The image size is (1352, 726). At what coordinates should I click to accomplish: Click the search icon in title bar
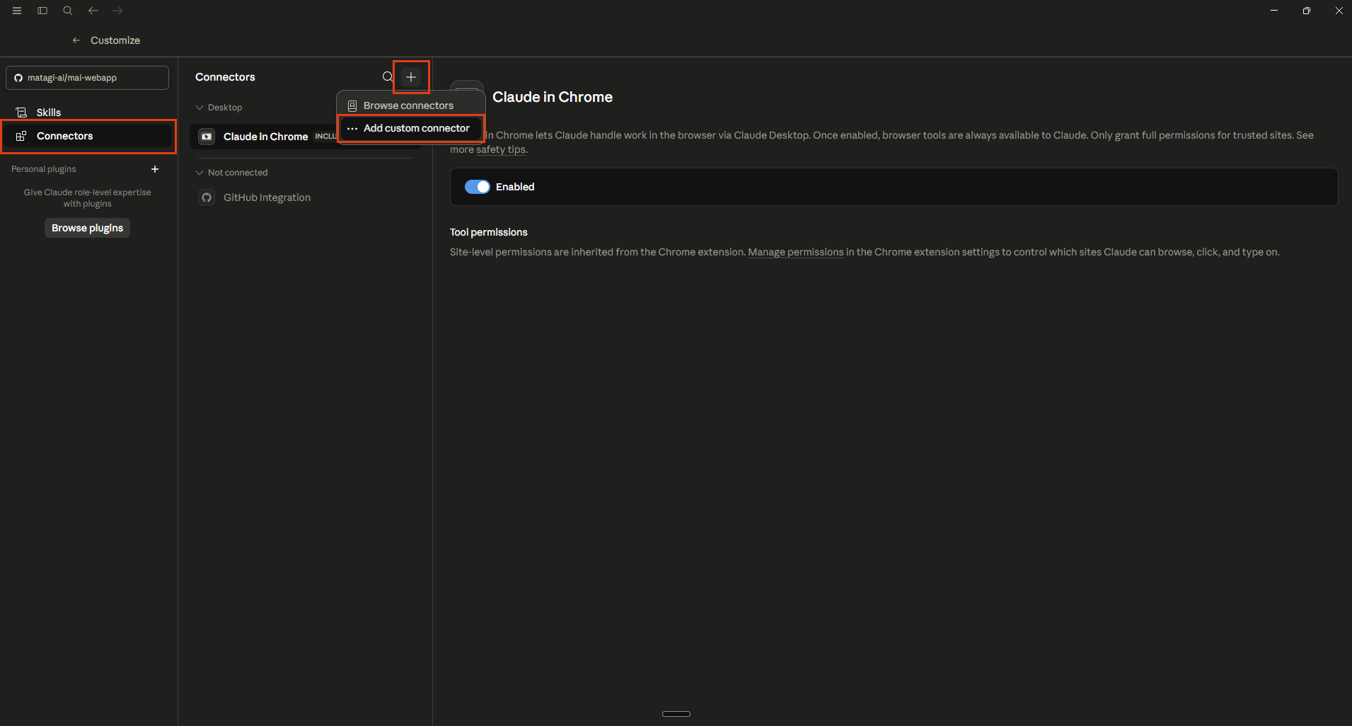click(x=68, y=11)
